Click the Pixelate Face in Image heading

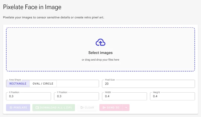(x=32, y=7)
